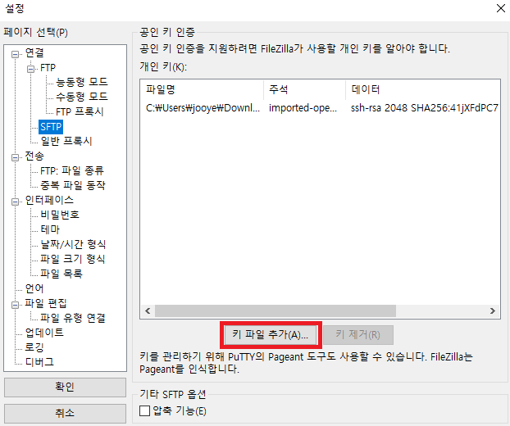The width and height of the screenshot is (510, 426).
Task: Select the SFTP page
Action: coord(51,126)
